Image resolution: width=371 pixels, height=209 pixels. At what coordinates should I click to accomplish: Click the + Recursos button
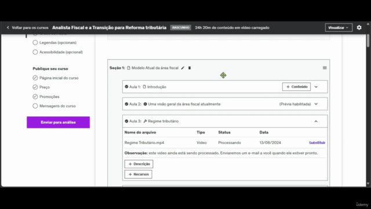(139, 174)
